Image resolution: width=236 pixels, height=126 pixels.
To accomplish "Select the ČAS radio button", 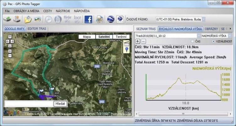I will click(x=193, y=41).
